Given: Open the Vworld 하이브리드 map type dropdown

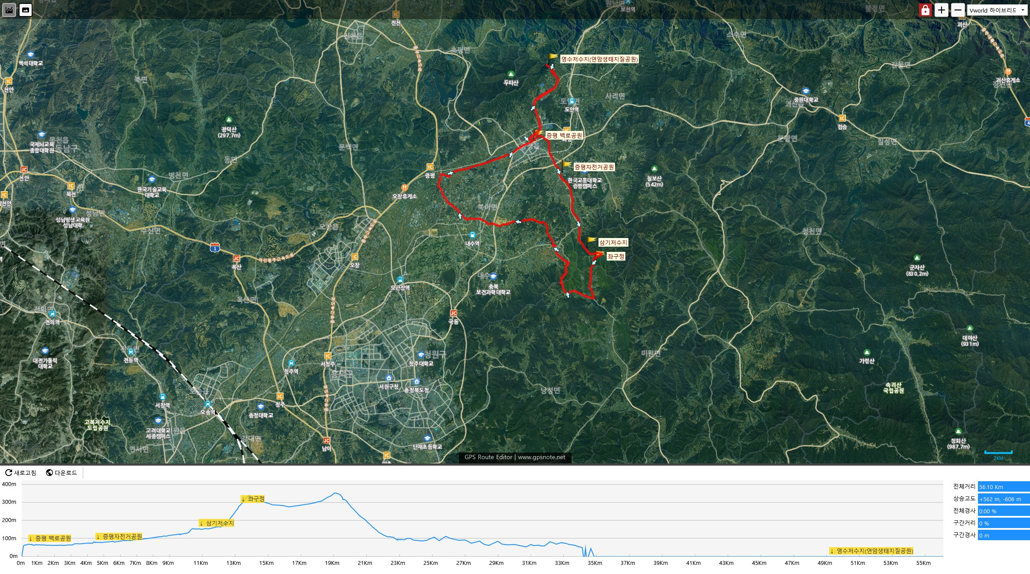Looking at the screenshot, I should click(x=997, y=10).
